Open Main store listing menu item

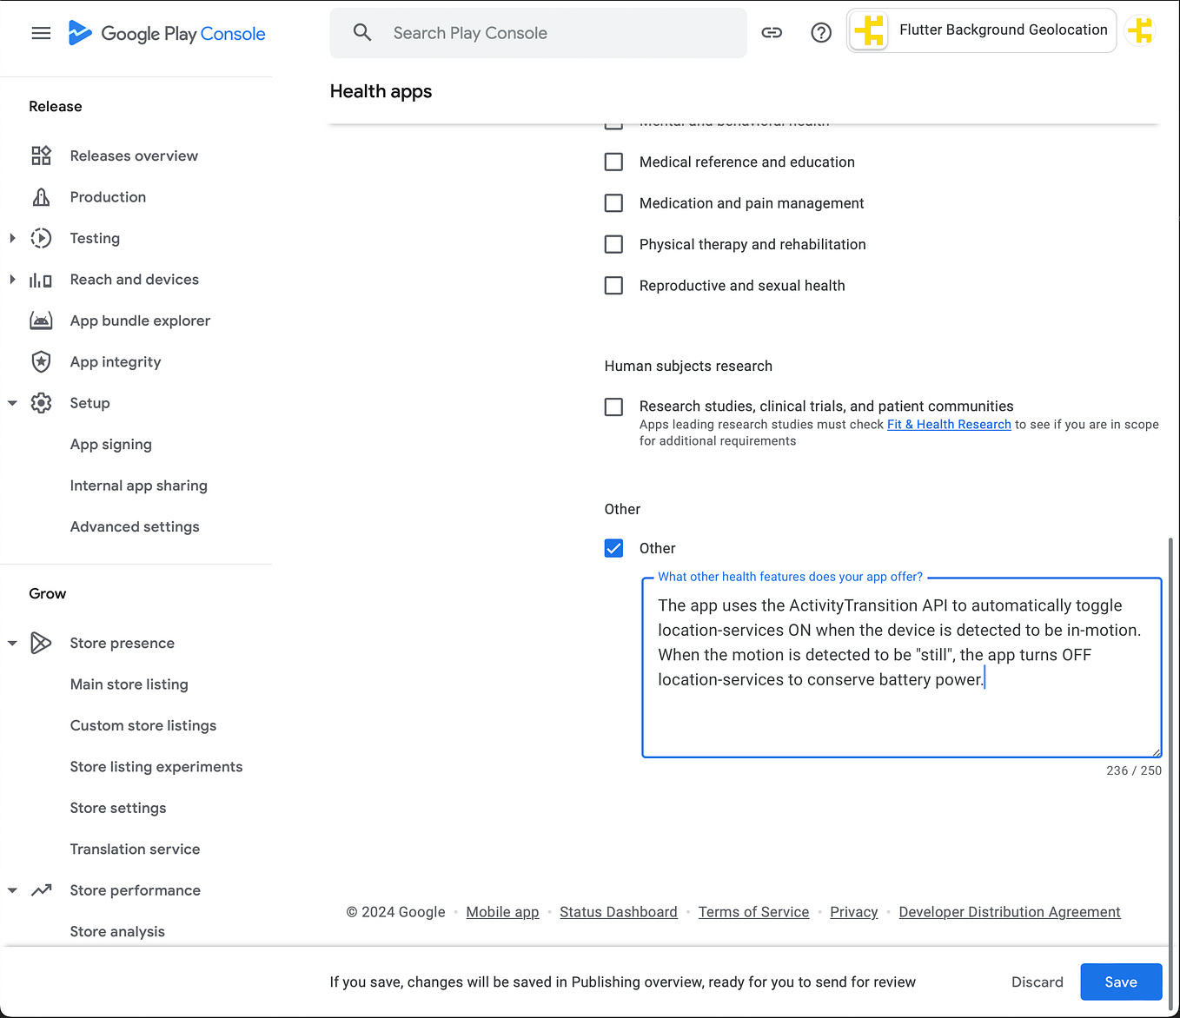point(129,684)
